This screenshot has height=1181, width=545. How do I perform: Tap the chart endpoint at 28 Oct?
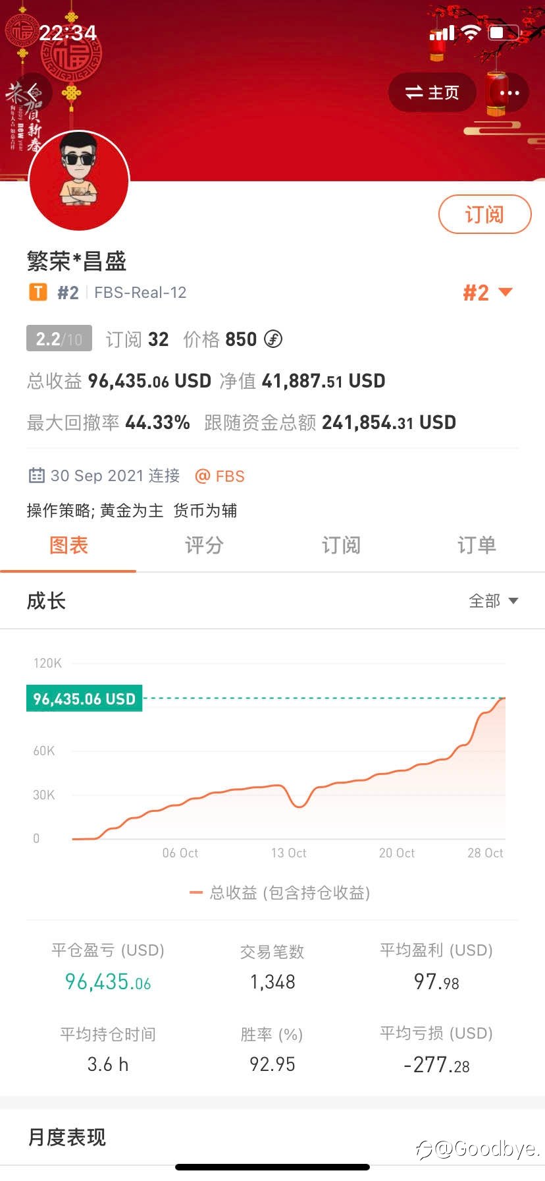[503, 699]
